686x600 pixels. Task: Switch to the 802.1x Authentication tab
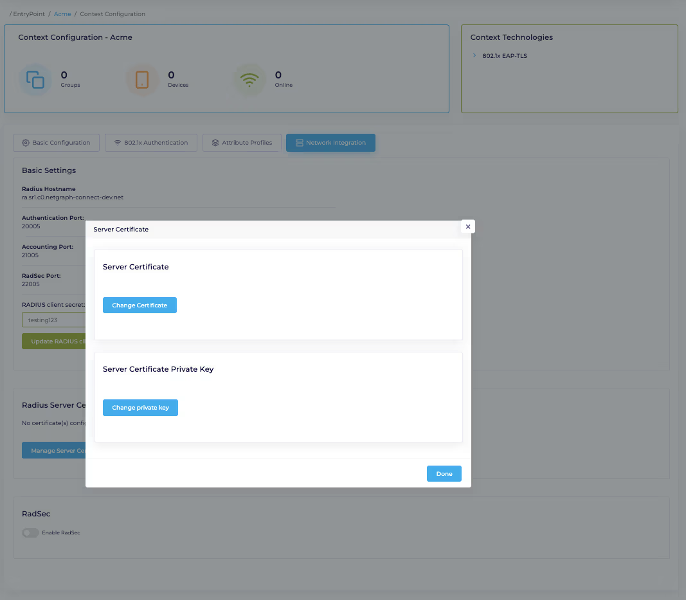tap(151, 143)
